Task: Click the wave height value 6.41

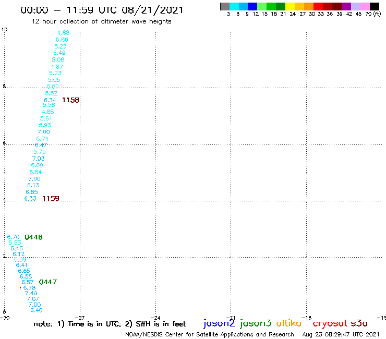Action: (x=22, y=265)
